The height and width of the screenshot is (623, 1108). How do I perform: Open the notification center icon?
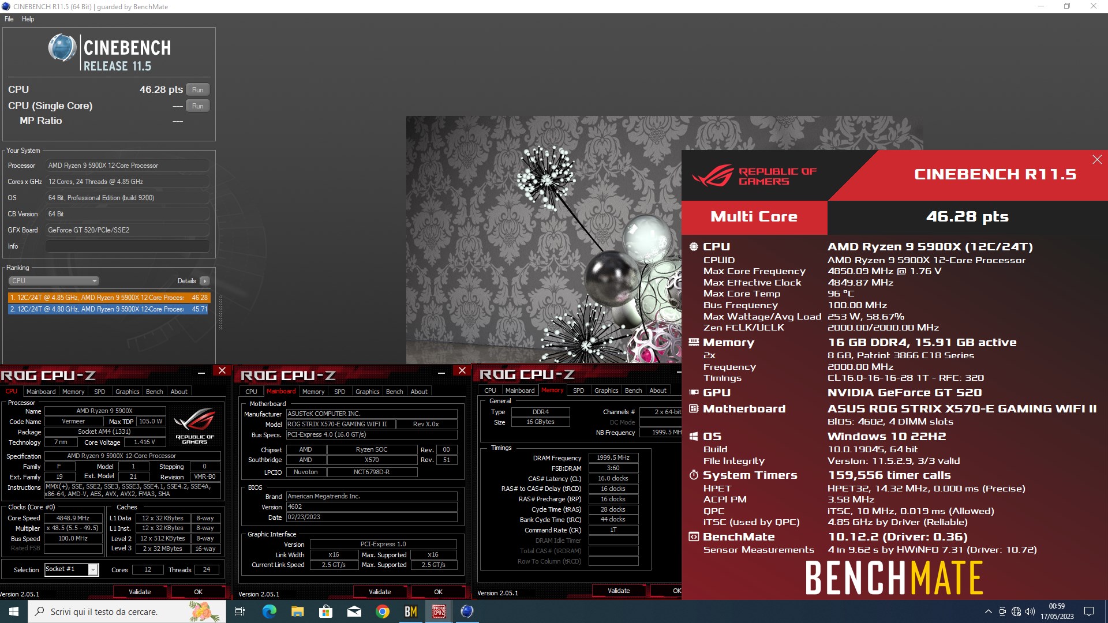pos(1089,611)
